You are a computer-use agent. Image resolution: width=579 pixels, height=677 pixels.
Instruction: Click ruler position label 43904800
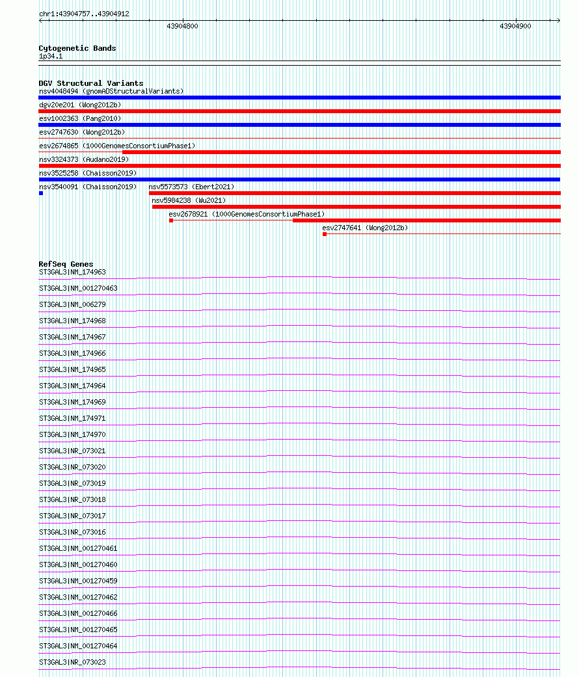tap(182, 26)
